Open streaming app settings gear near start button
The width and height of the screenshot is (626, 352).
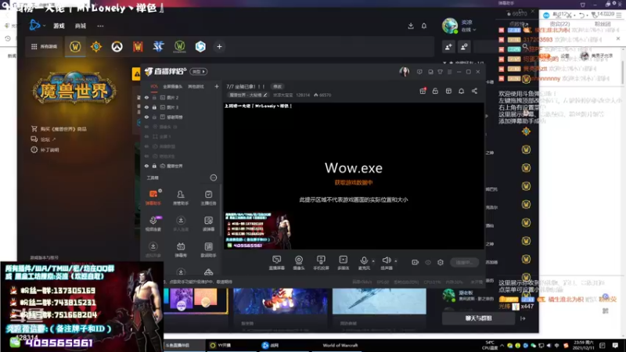click(x=441, y=263)
